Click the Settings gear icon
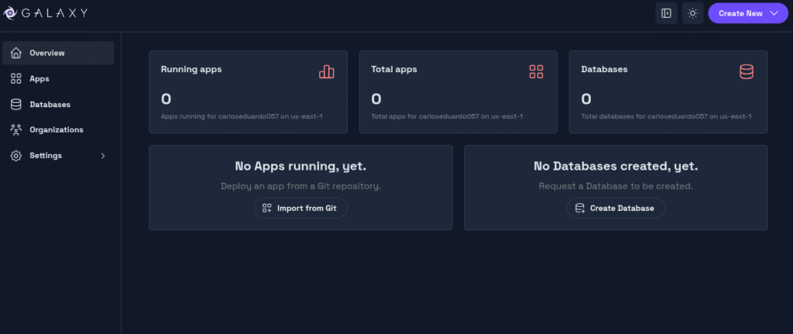The height and width of the screenshot is (334, 793). (x=15, y=155)
